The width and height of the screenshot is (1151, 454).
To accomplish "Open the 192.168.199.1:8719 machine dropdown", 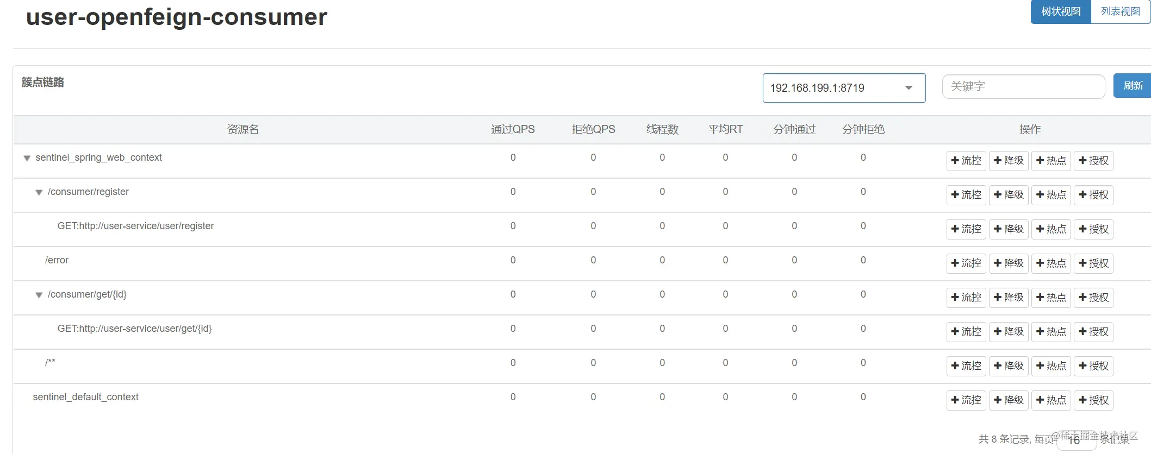I will point(844,88).
